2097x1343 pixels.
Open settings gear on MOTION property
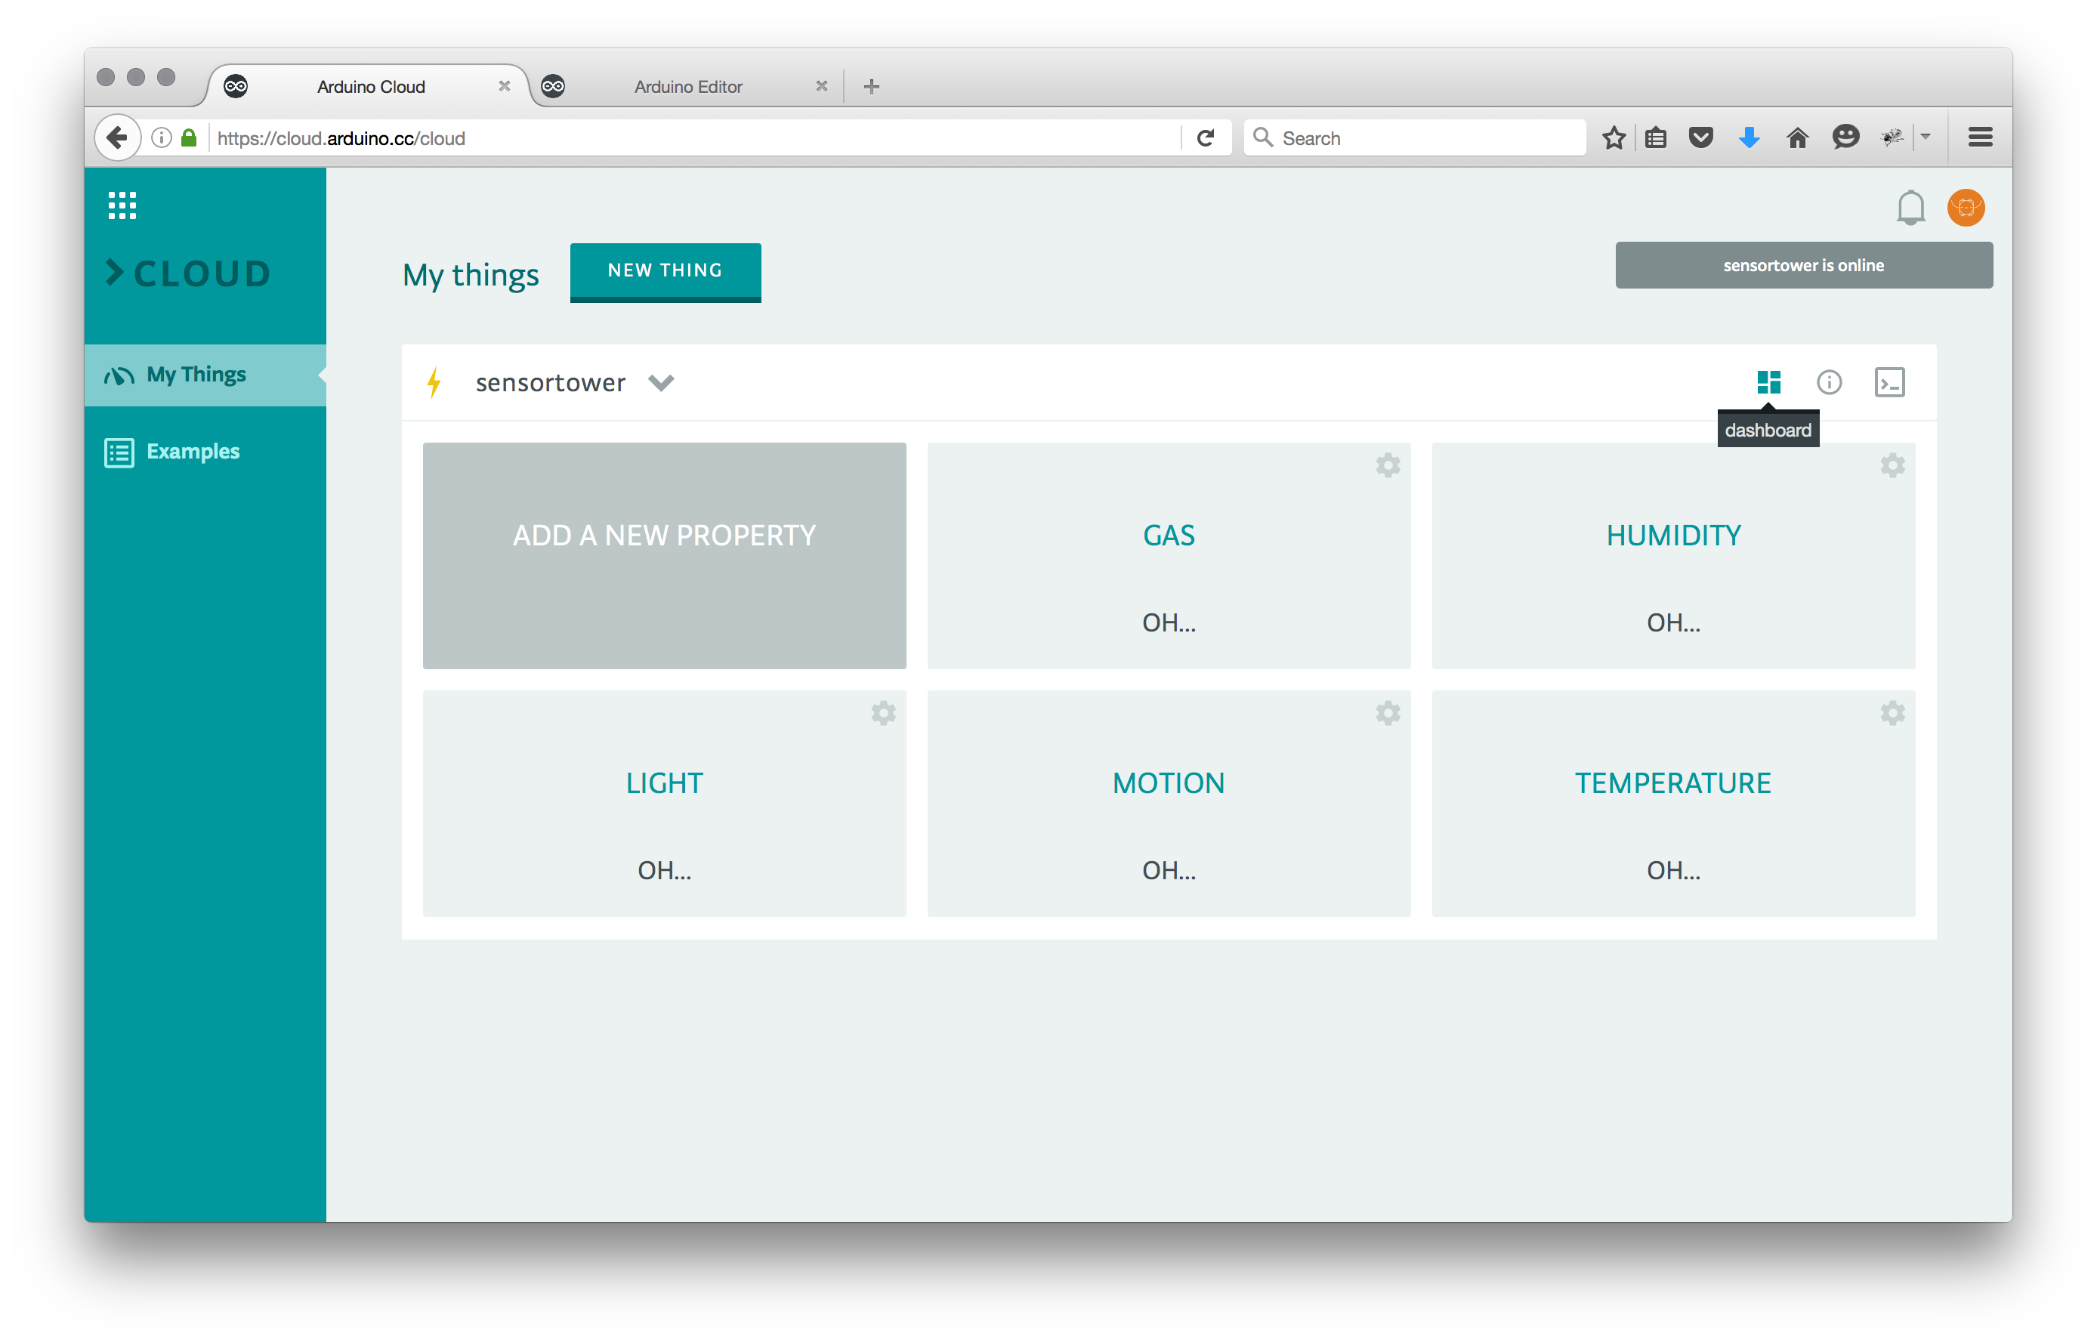(x=1387, y=712)
